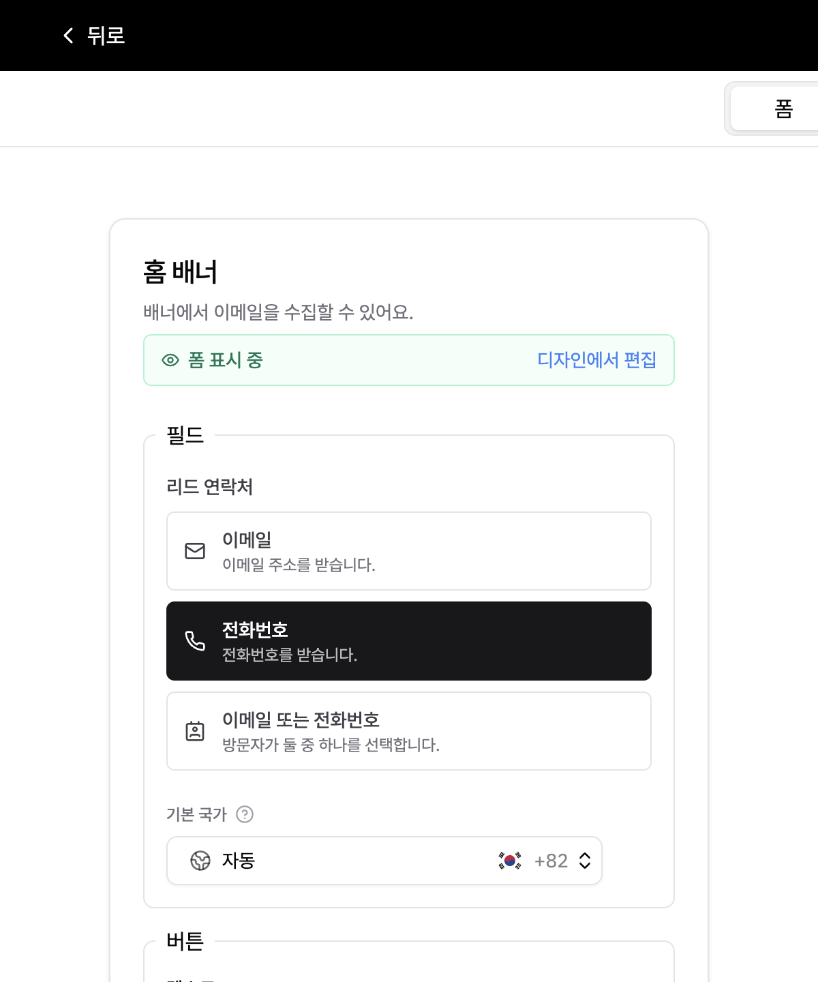The width and height of the screenshot is (818, 982).
Task: Open the 기본 국가 자동 dropdown
Action: (384, 861)
